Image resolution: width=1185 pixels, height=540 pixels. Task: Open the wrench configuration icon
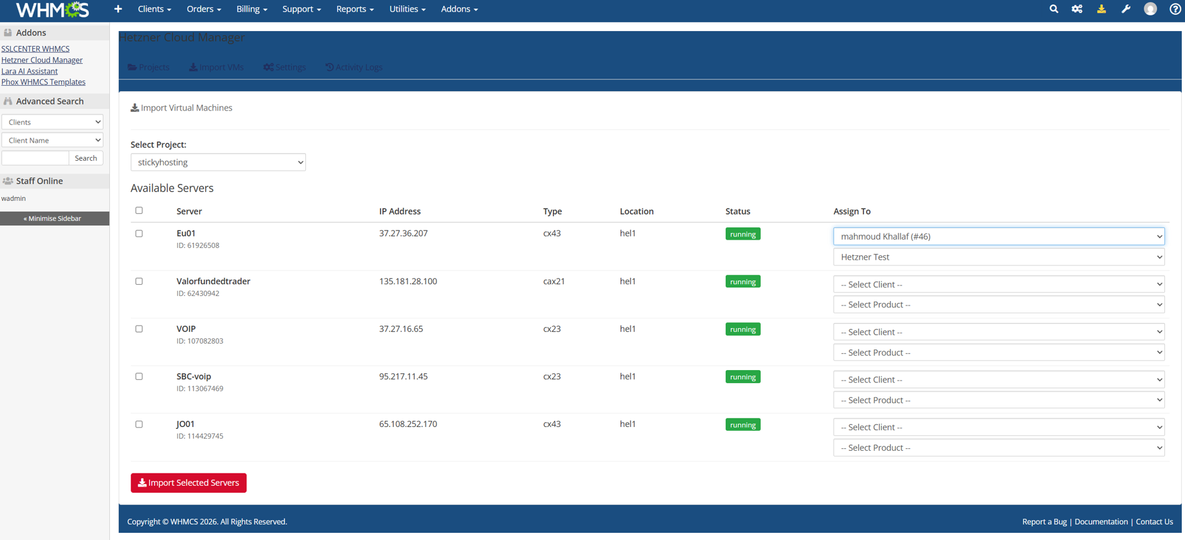pyautogui.click(x=1126, y=9)
